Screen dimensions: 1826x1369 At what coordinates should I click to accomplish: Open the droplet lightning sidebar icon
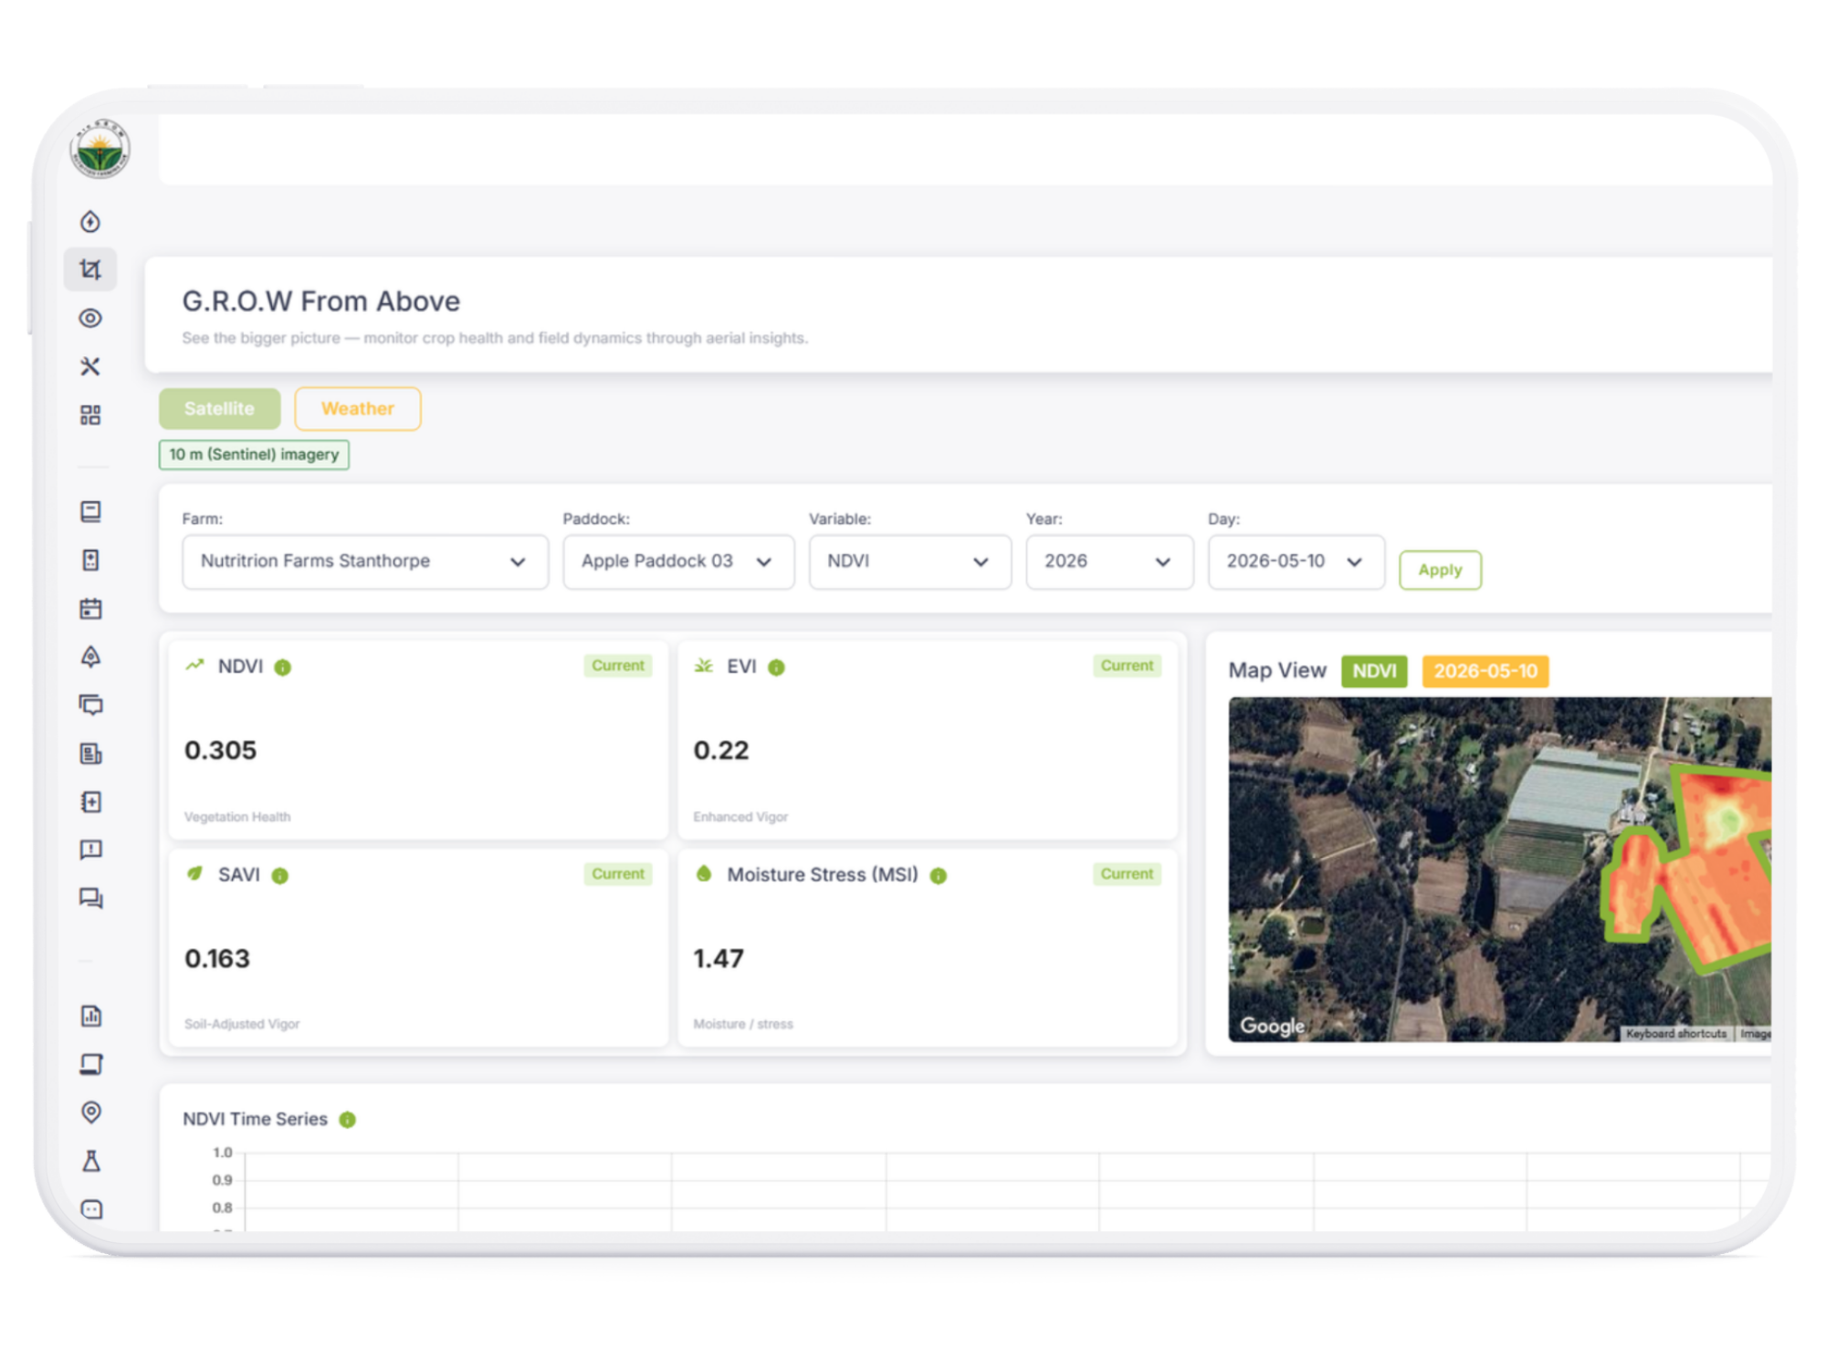(x=90, y=222)
